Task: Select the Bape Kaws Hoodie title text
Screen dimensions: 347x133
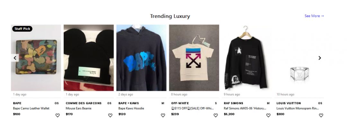Action: [131, 108]
